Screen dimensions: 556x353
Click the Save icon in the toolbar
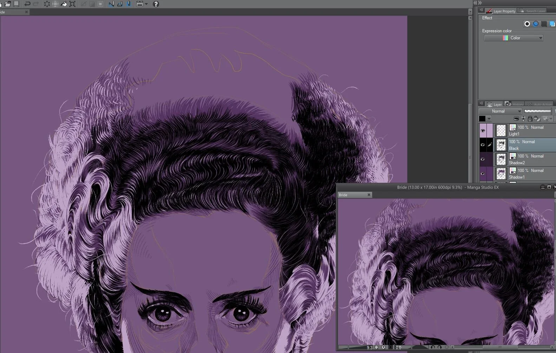click(x=16, y=4)
